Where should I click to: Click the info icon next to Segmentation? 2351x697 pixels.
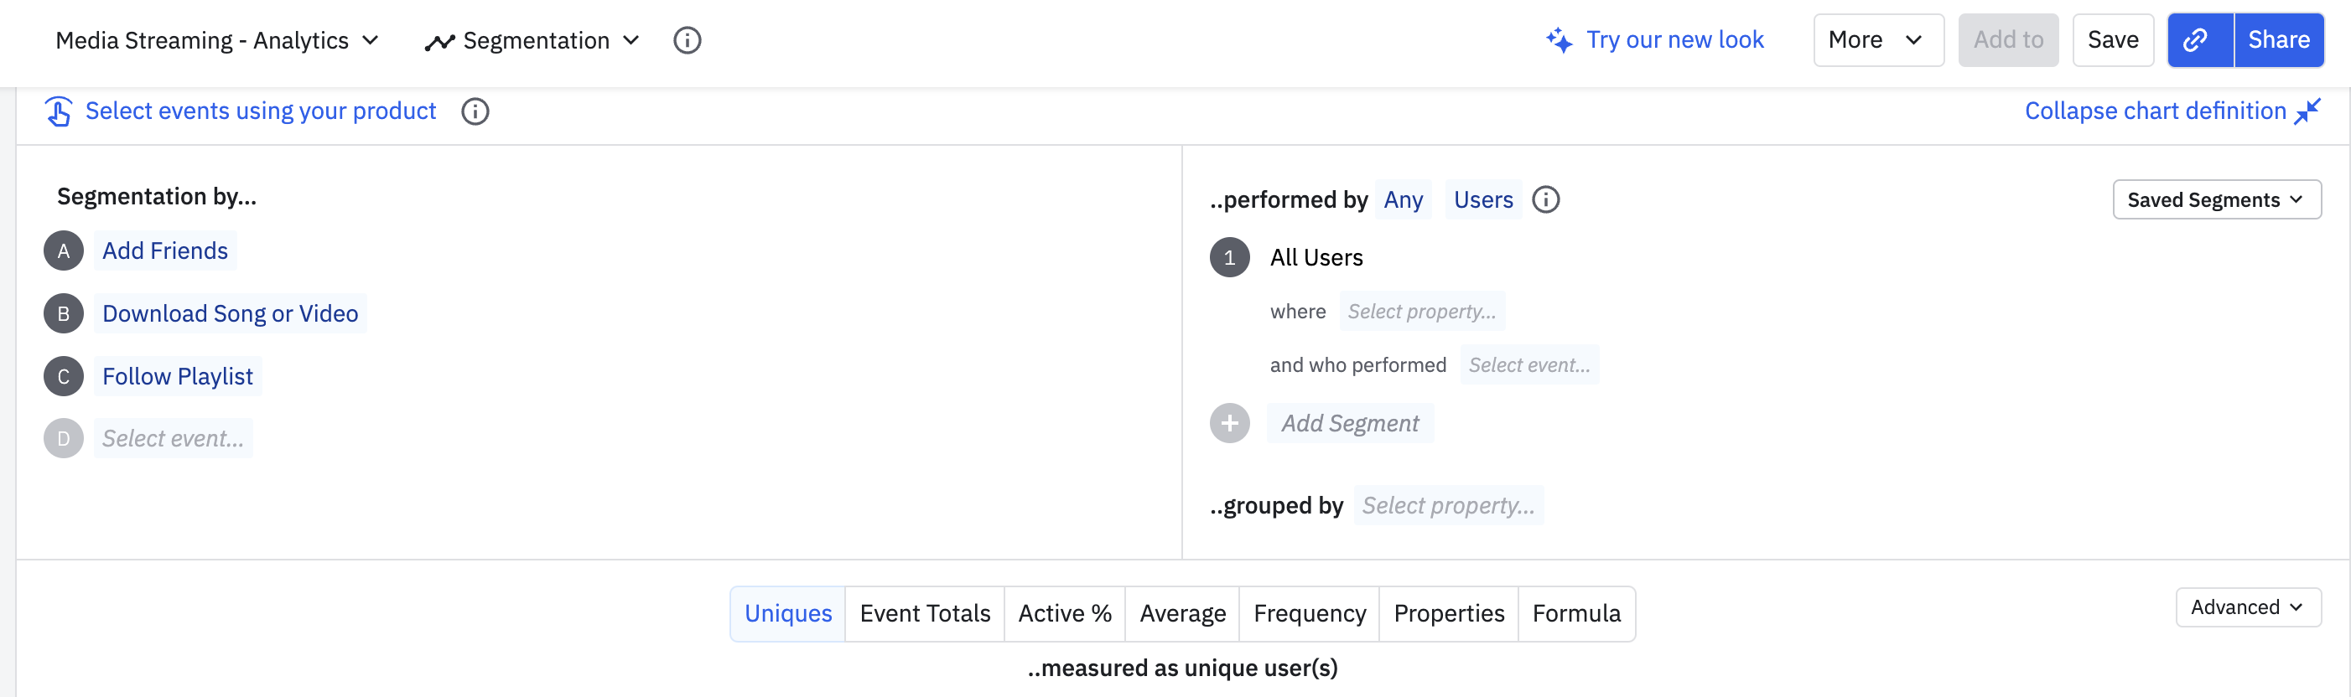click(687, 40)
